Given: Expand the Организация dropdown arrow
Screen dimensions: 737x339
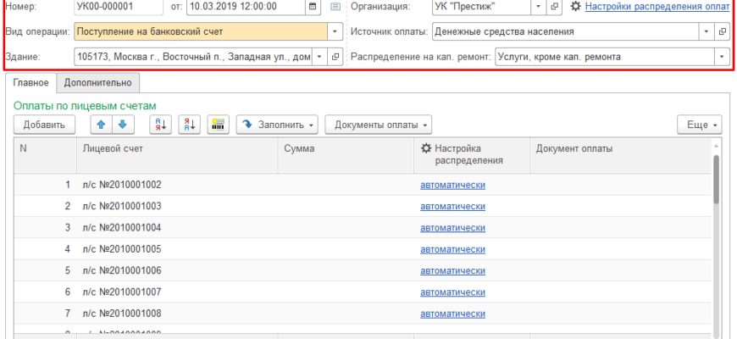Looking at the screenshot, I should (539, 7).
